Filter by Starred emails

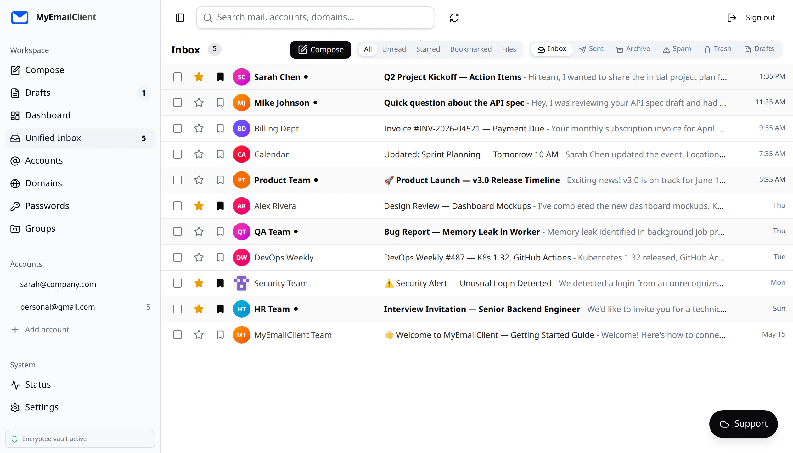[428, 49]
